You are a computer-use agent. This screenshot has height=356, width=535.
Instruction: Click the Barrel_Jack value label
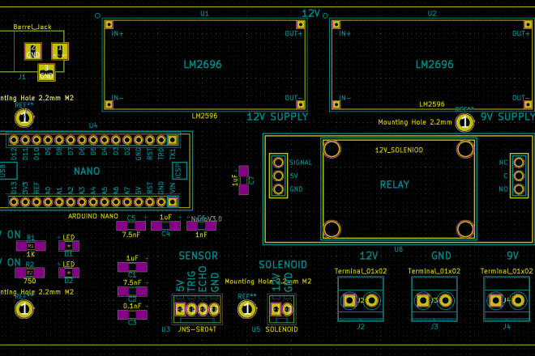32,27
